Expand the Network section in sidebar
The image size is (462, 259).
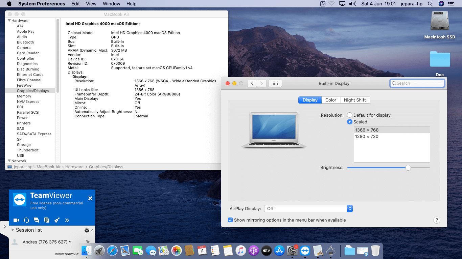tap(9, 161)
